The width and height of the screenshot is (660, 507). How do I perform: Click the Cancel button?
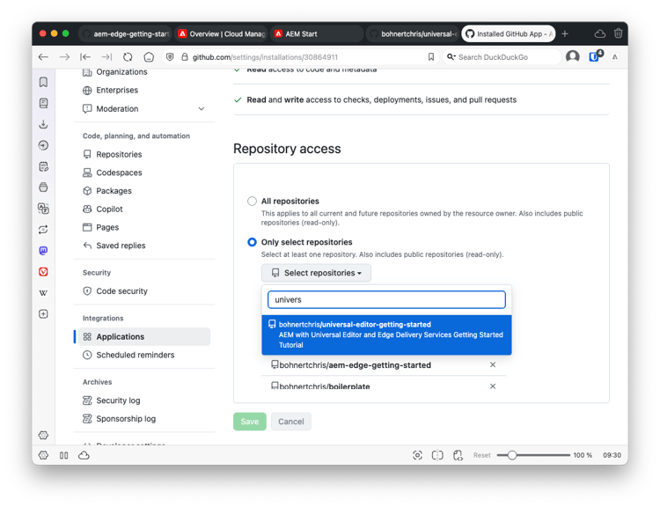point(291,422)
